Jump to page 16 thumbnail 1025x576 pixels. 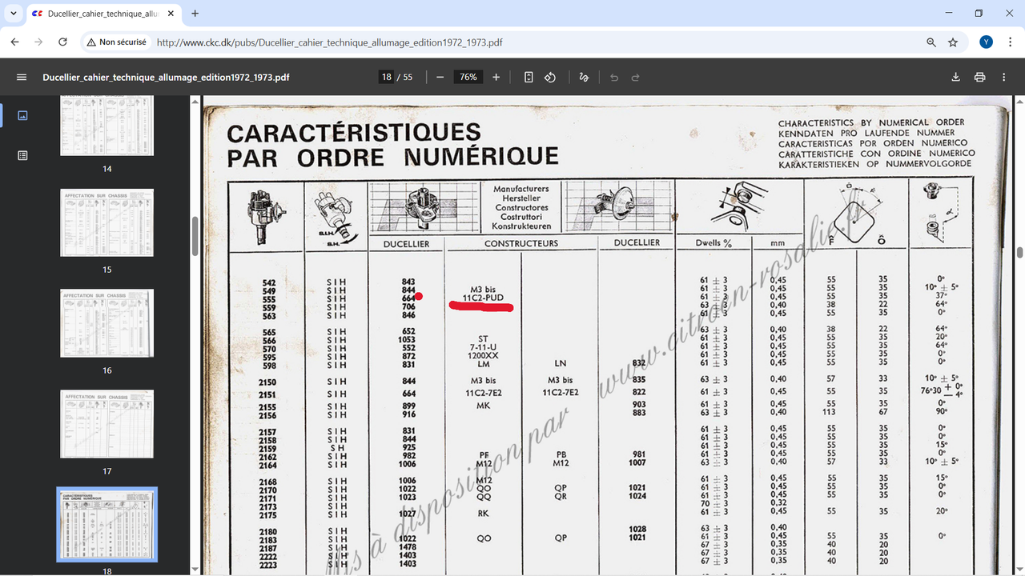(x=107, y=324)
